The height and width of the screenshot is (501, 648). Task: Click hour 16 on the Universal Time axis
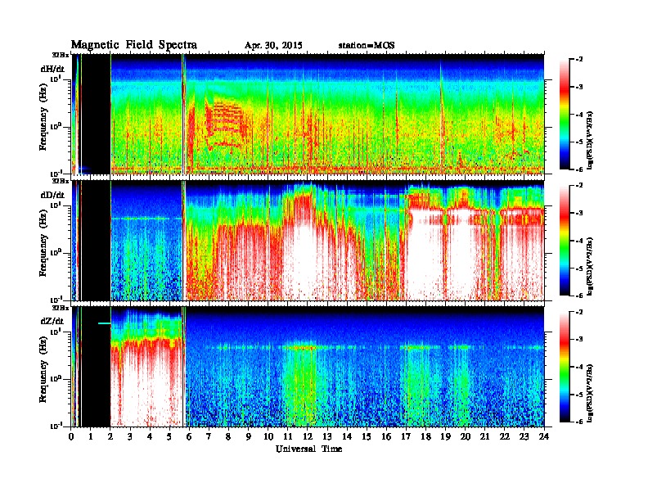(x=386, y=437)
